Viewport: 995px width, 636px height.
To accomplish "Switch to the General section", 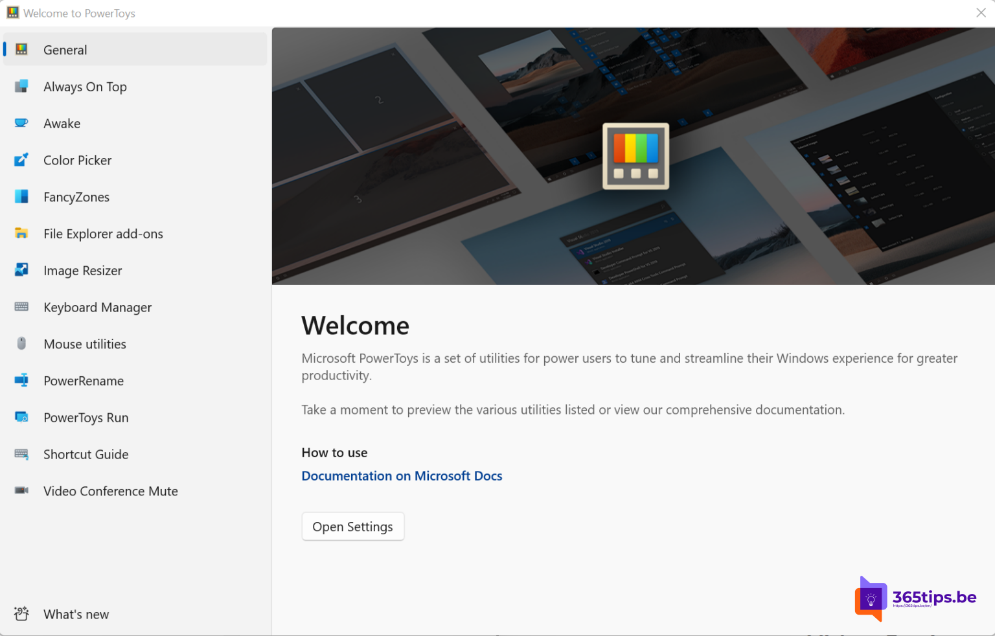I will pyautogui.click(x=65, y=50).
